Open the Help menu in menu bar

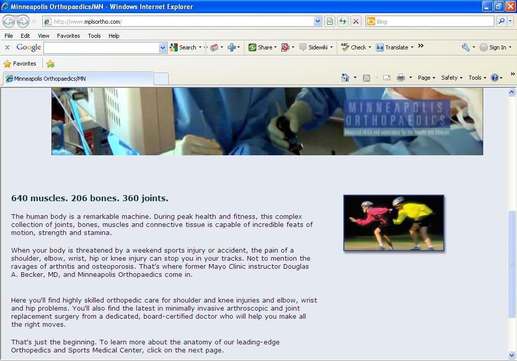(x=114, y=36)
